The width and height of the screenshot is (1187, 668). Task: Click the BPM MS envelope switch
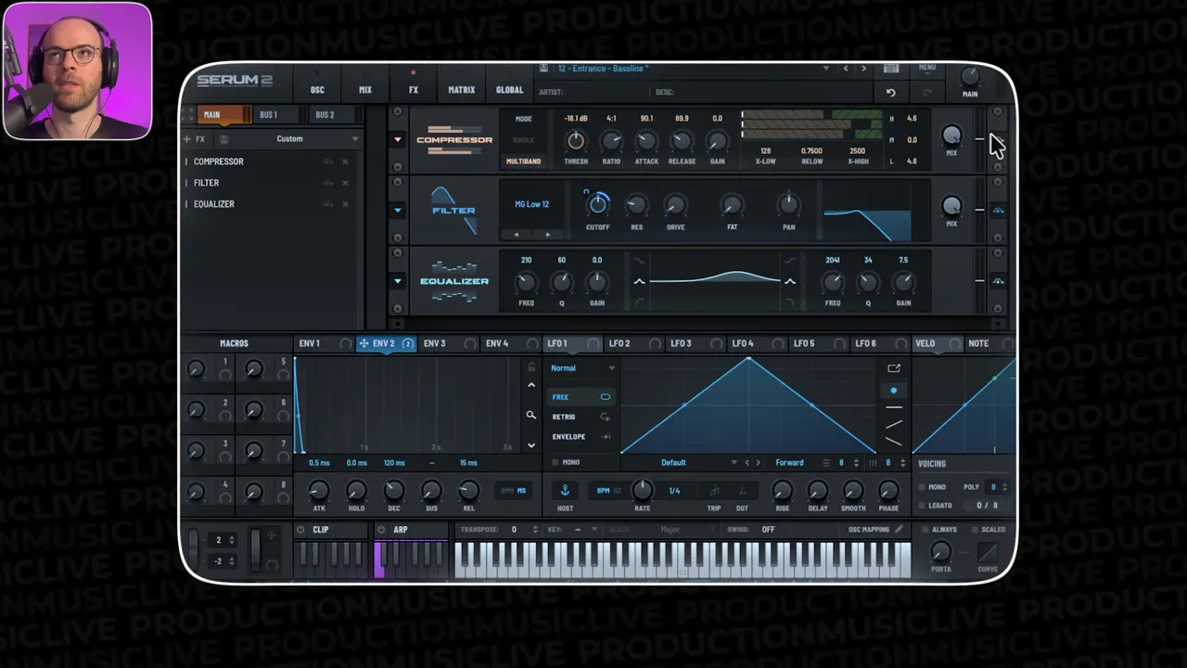(514, 491)
